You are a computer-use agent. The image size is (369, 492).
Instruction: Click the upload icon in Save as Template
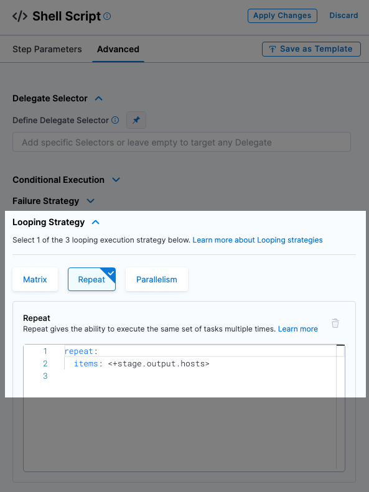[273, 49]
